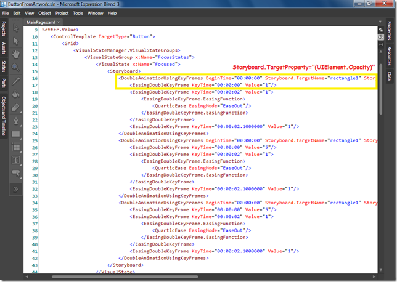Click the Expression Blend title bar icon
This screenshot has width=397, height=282.
click(x=3, y=4)
